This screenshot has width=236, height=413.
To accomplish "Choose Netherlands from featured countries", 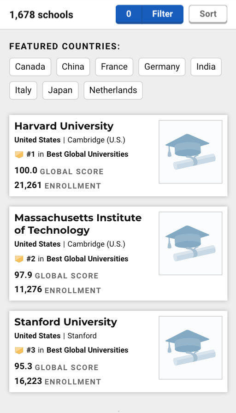I will (x=113, y=90).
